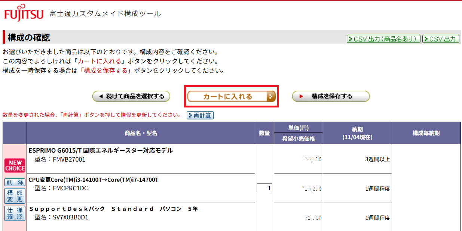Export CSV with product names (商品名あり)

383,39
